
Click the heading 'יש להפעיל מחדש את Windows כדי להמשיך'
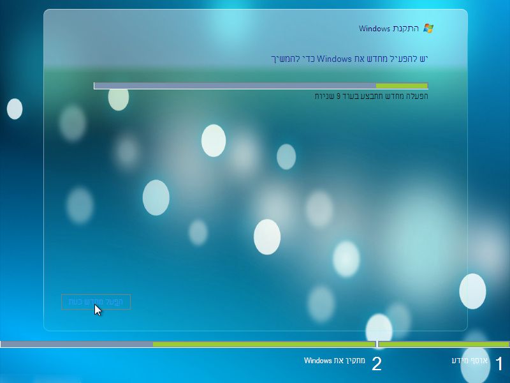pos(349,59)
